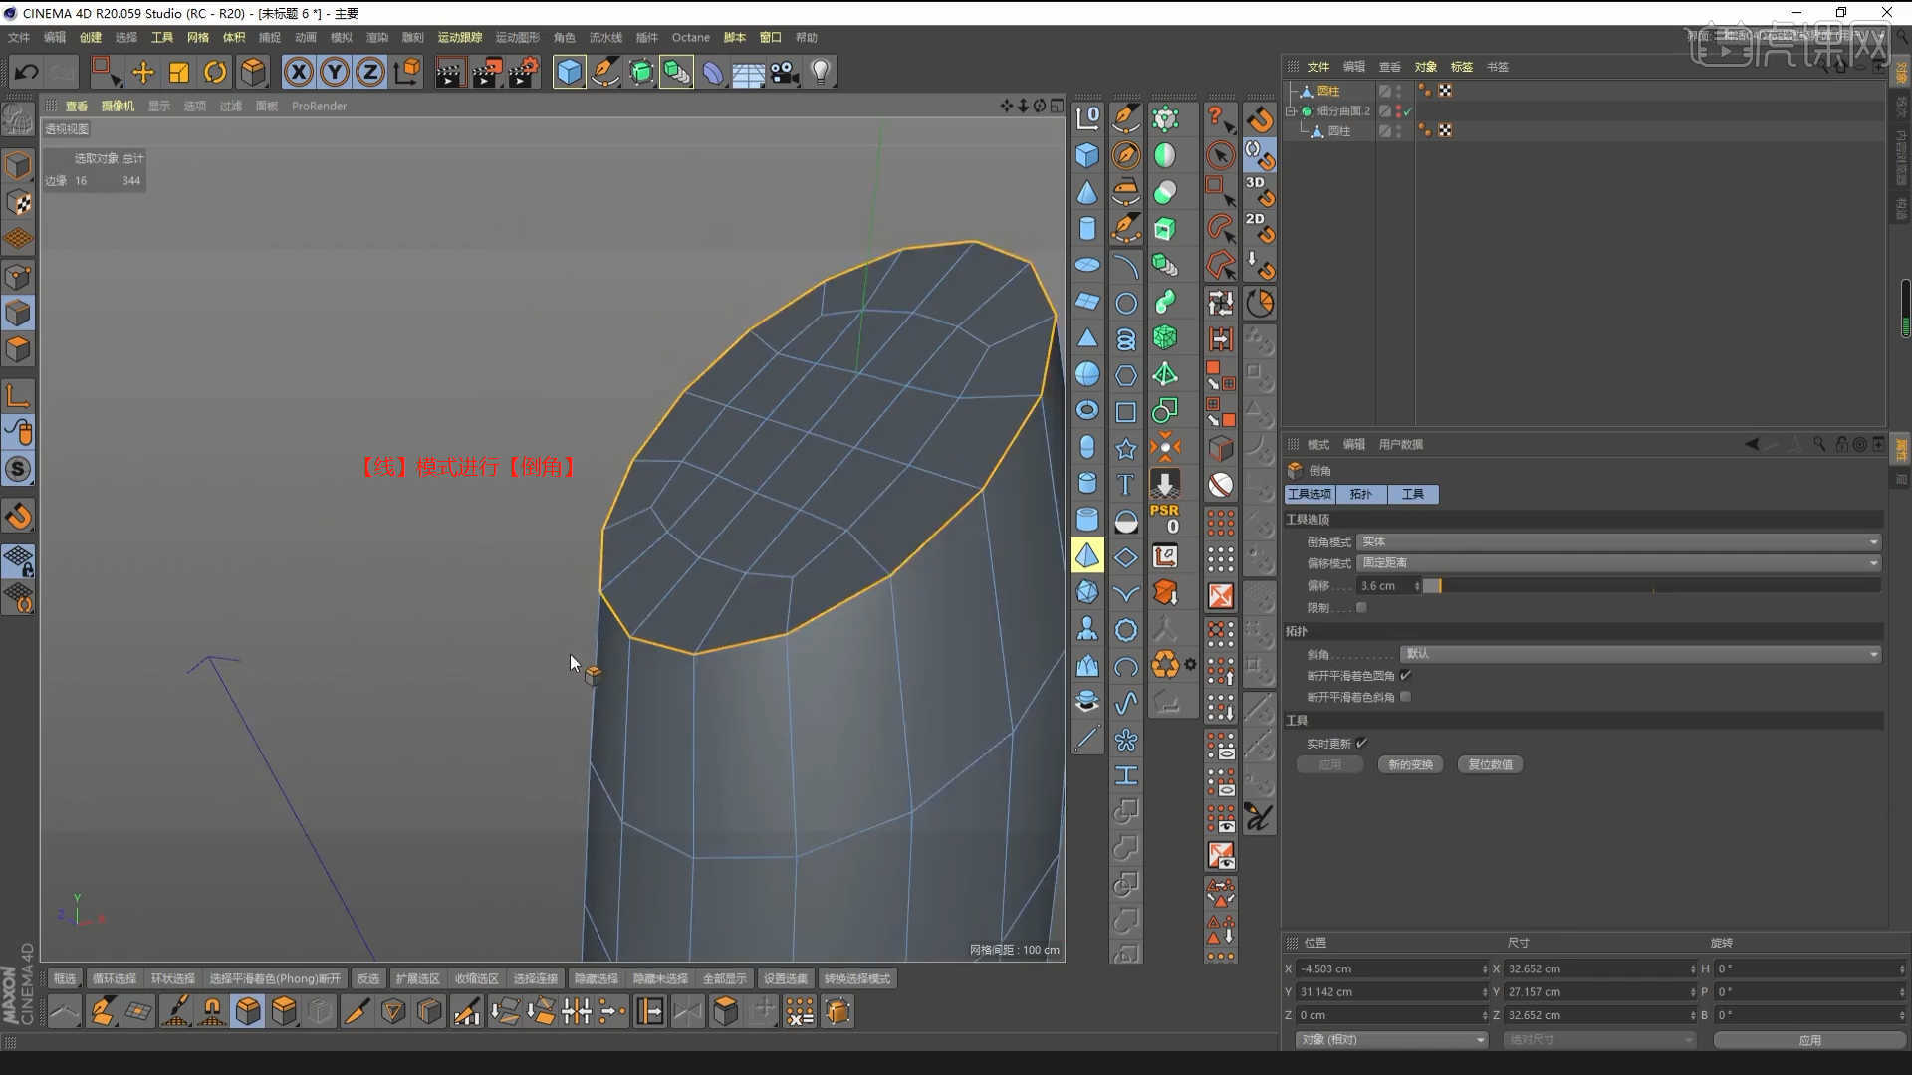Toggle the Z axis lock
The height and width of the screenshot is (1075, 1912).
click(x=370, y=72)
